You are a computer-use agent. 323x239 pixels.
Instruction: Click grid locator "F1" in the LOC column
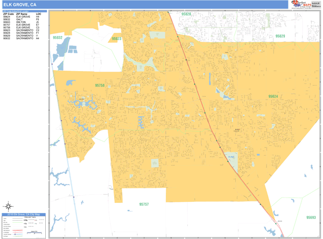coord(37,33)
